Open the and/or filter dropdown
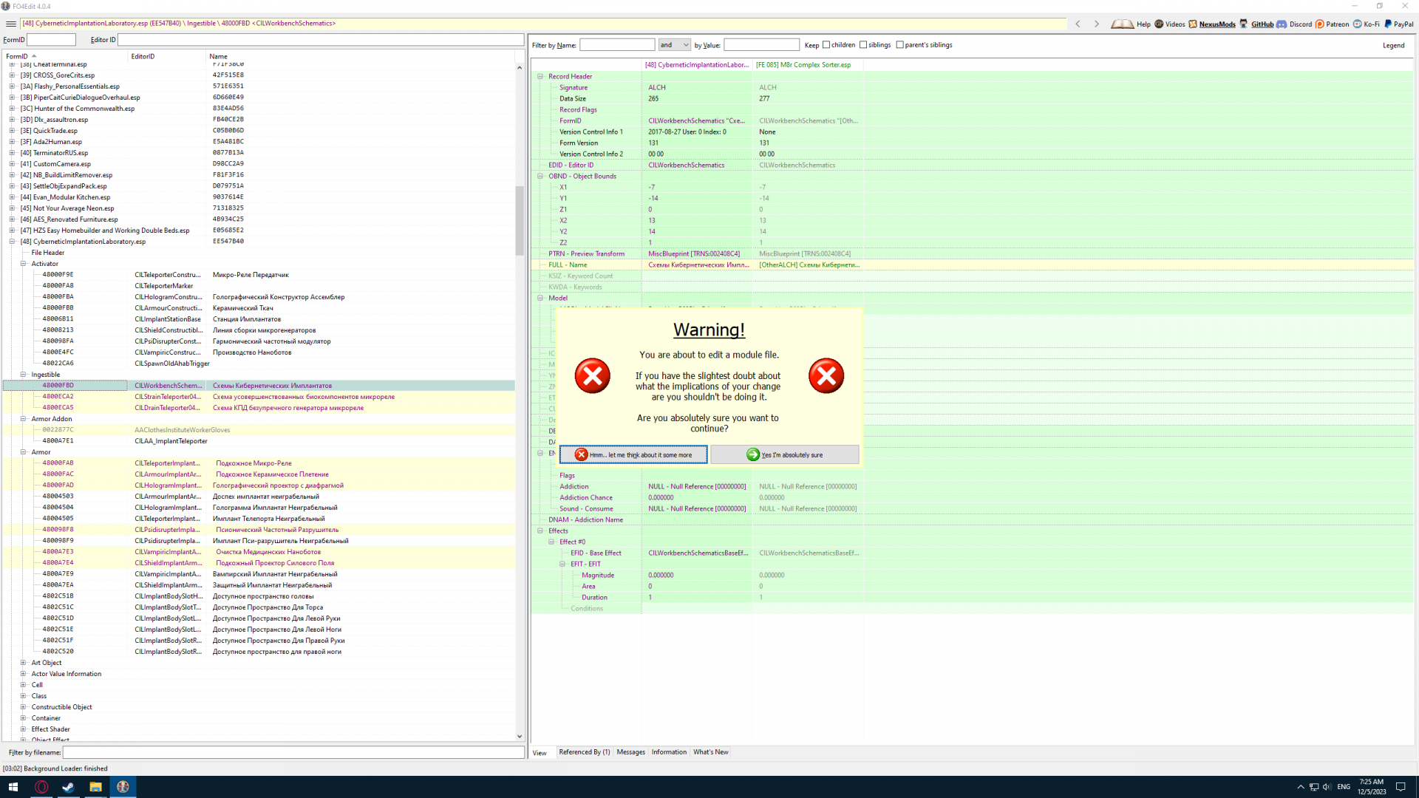Image resolution: width=1419 pixels, height=798 pixels. [674, 45]
